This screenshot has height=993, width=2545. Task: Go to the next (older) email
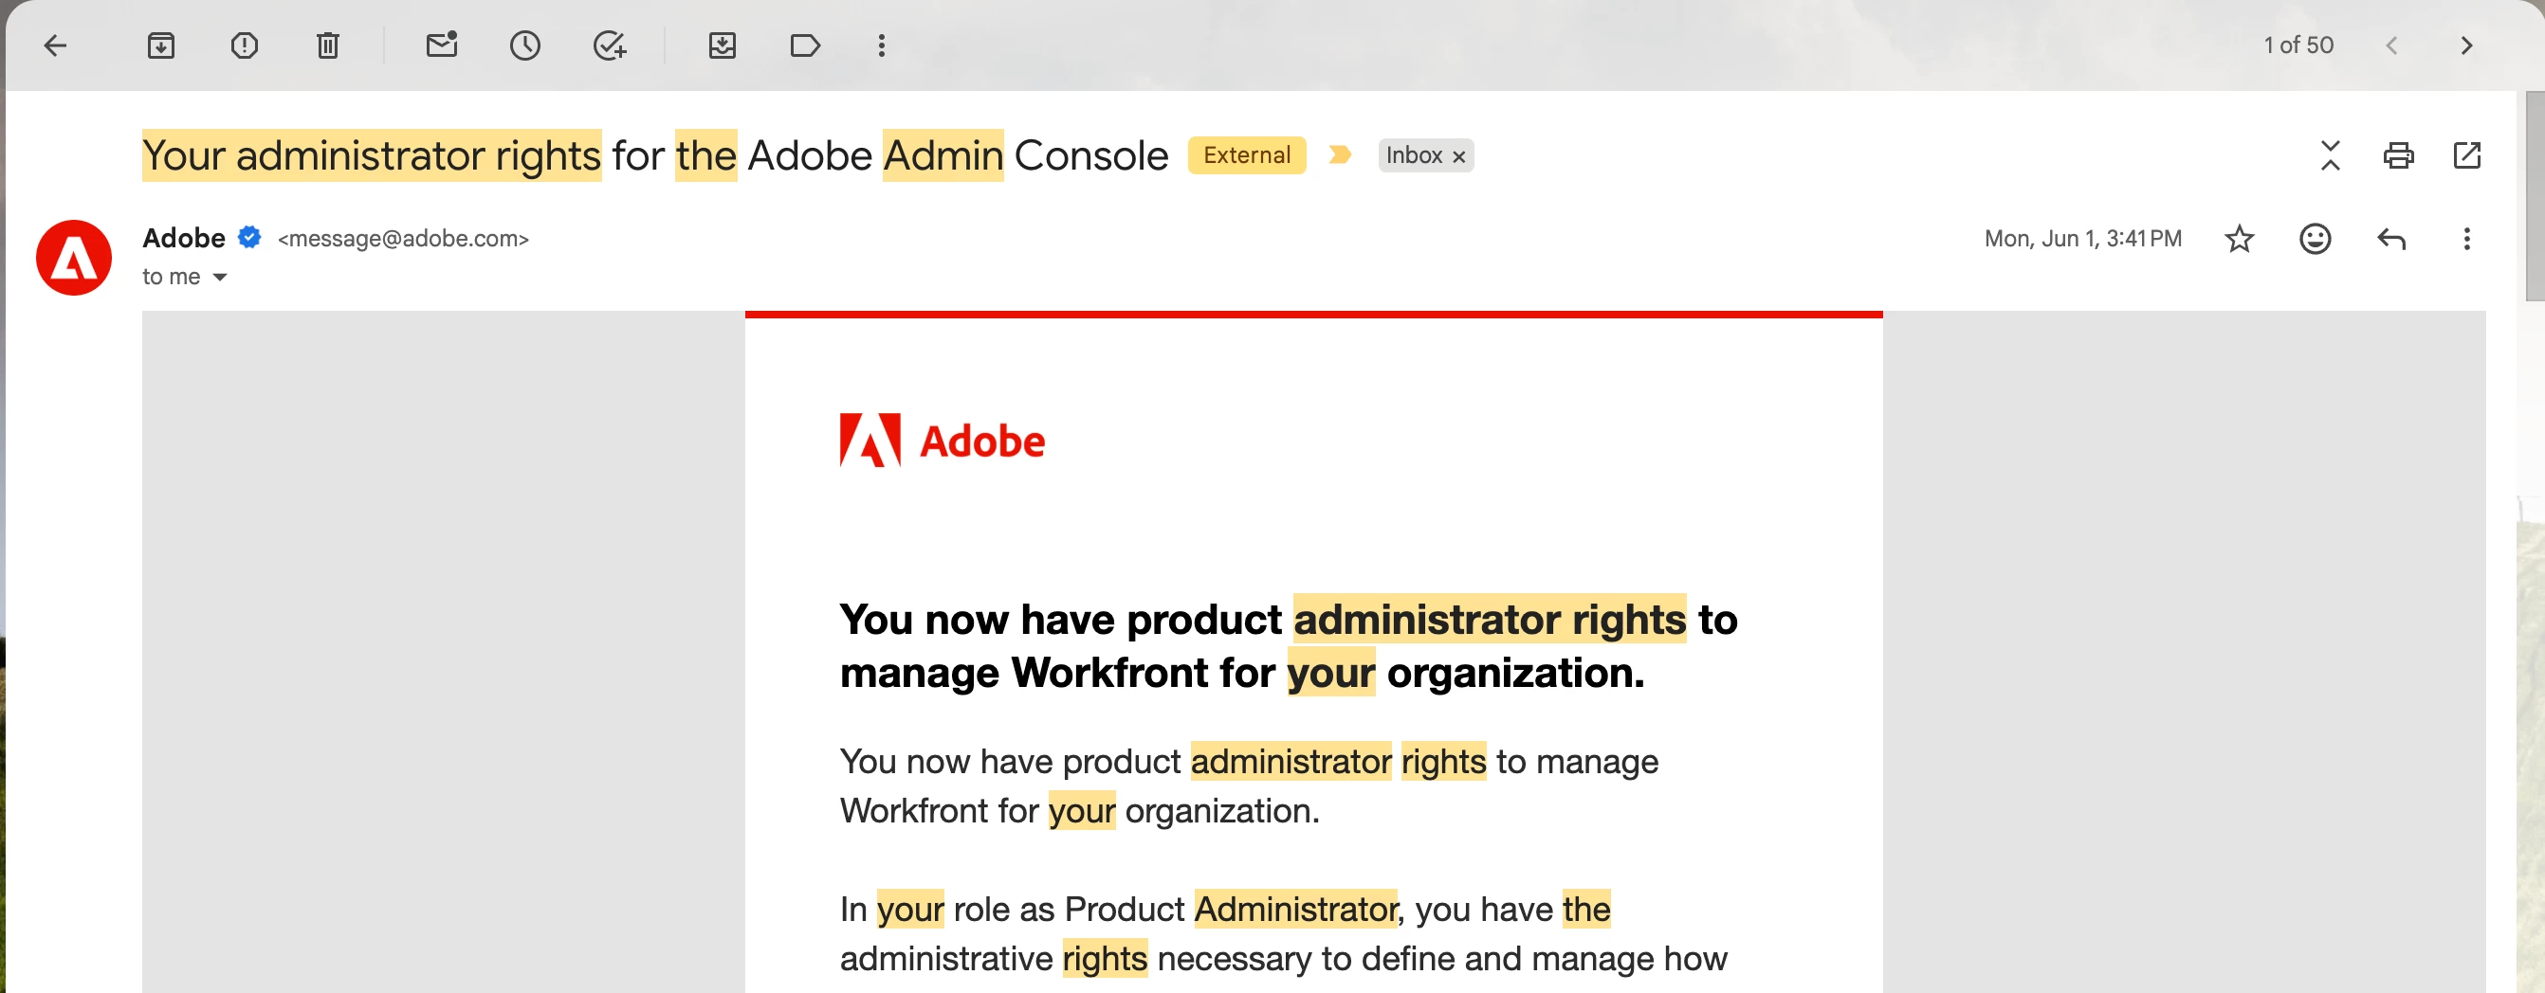[2466, 45]
